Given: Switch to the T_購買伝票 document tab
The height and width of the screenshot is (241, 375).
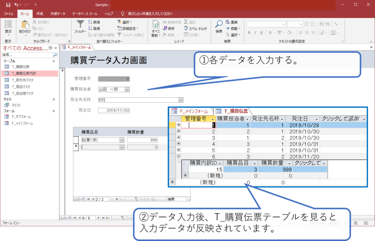Looking at the screenshot, I should (x=232, y=111).
